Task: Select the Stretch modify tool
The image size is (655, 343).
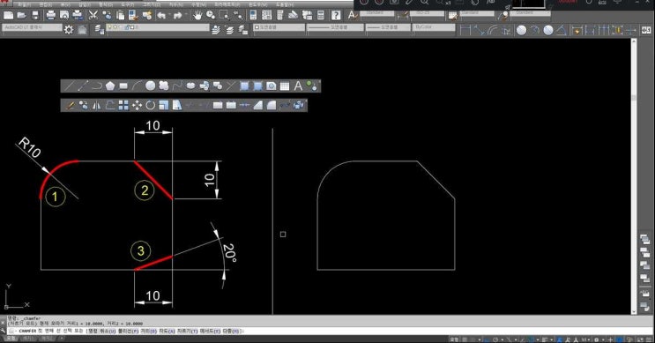Action: [177, 105]
